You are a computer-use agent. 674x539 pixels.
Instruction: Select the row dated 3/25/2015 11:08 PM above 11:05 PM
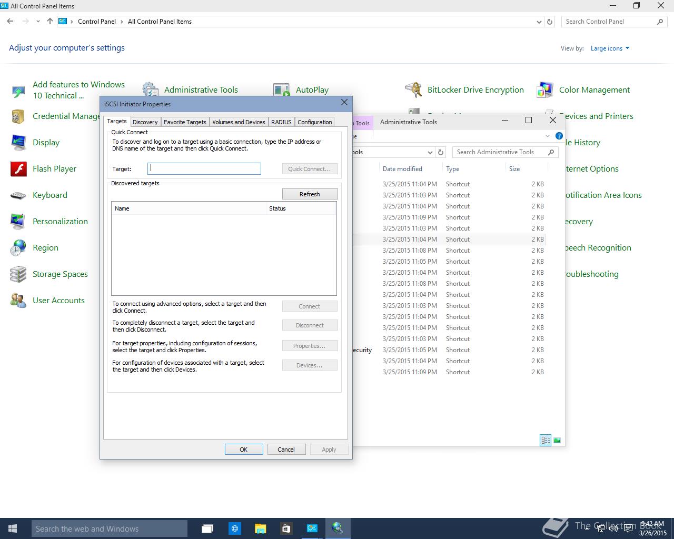450,251
